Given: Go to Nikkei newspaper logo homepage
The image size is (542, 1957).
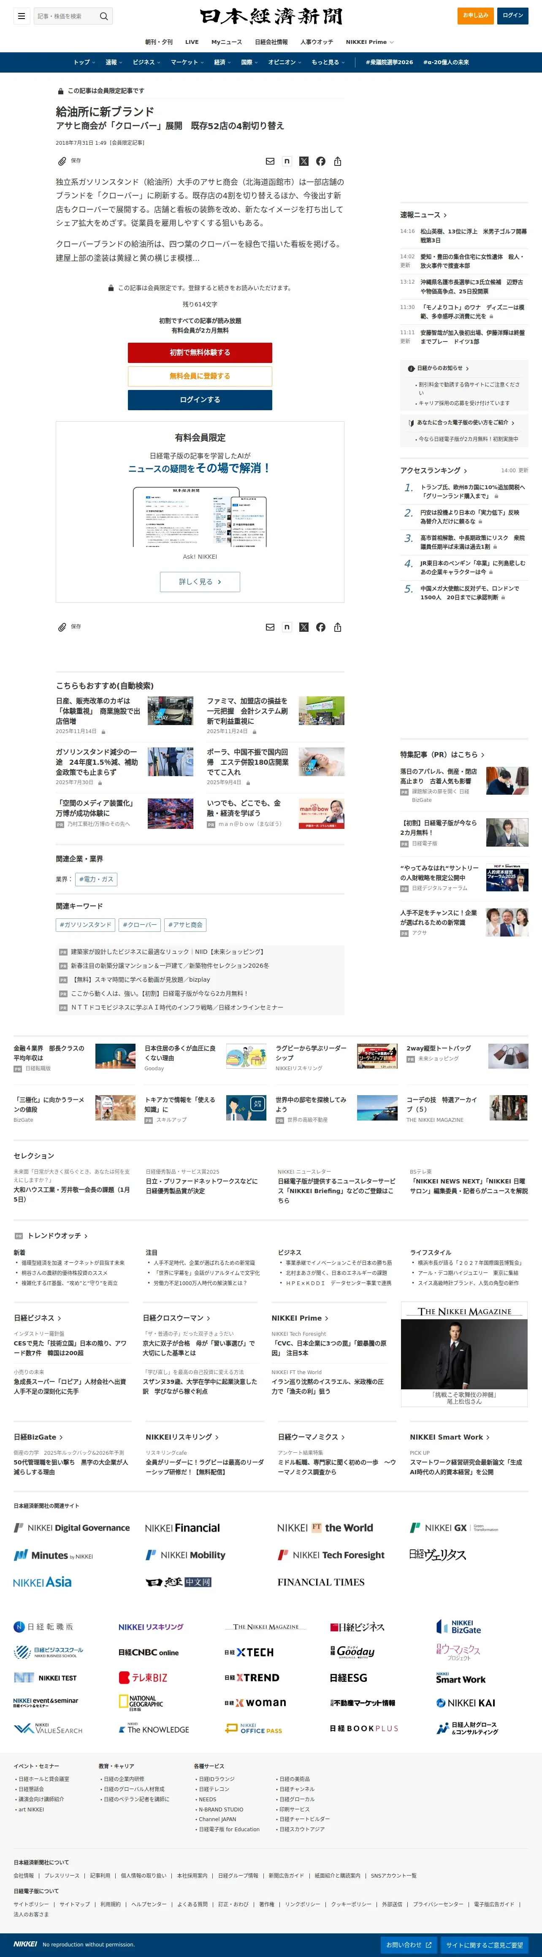Looking at the screenshot, I should click(x=271, y=16).
